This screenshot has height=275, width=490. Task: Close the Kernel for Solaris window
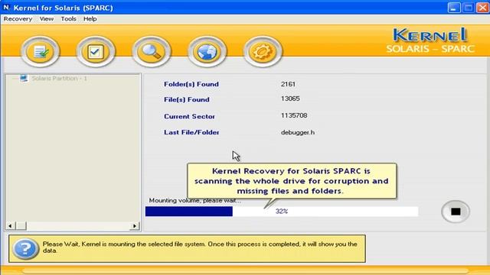[482, 8]
